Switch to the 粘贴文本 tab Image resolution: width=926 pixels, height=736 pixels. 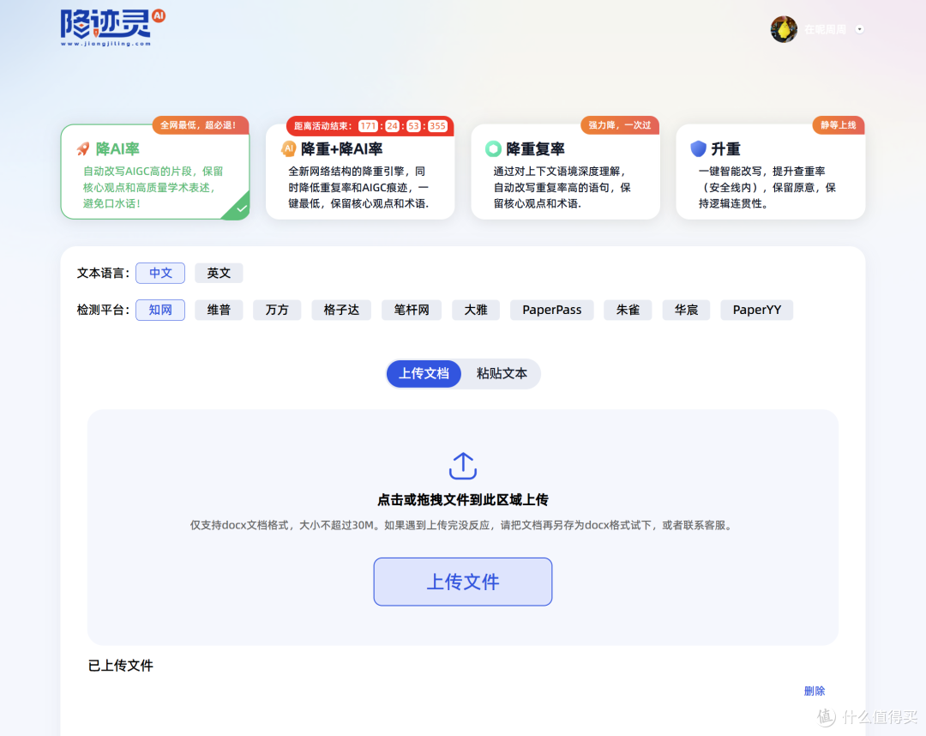[x=502, y=373]
